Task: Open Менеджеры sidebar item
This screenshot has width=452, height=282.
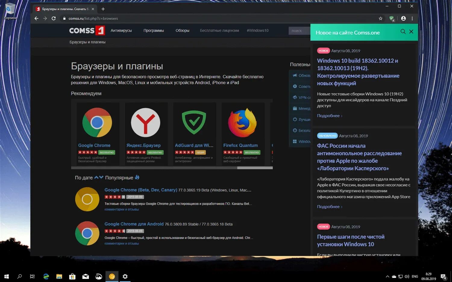Action: (x=301, y=109)
